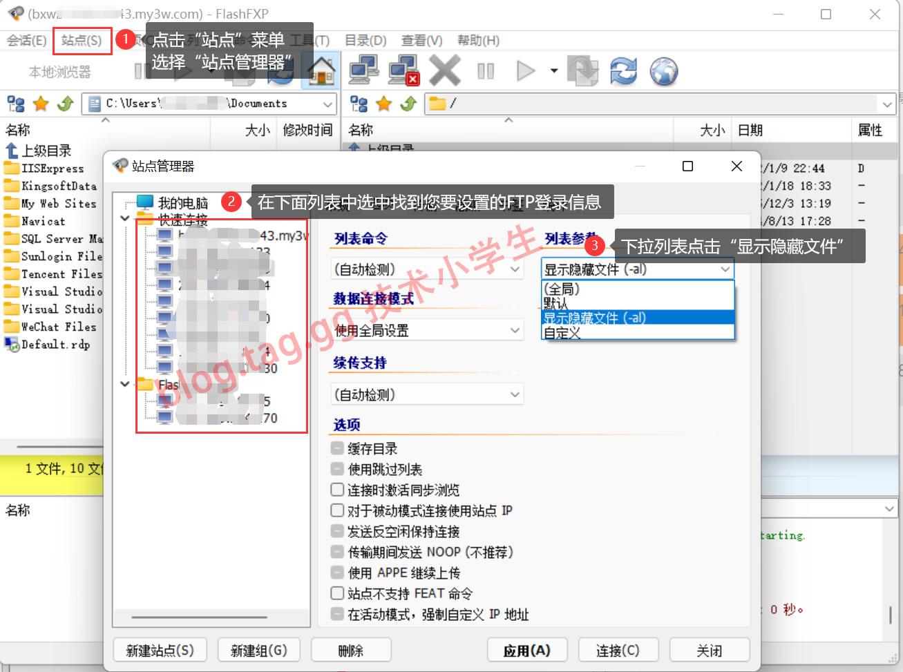Click the Home folder icon
Image resolution: width=903 pixels, height=672 pixels.
click(x=321, y=70)
